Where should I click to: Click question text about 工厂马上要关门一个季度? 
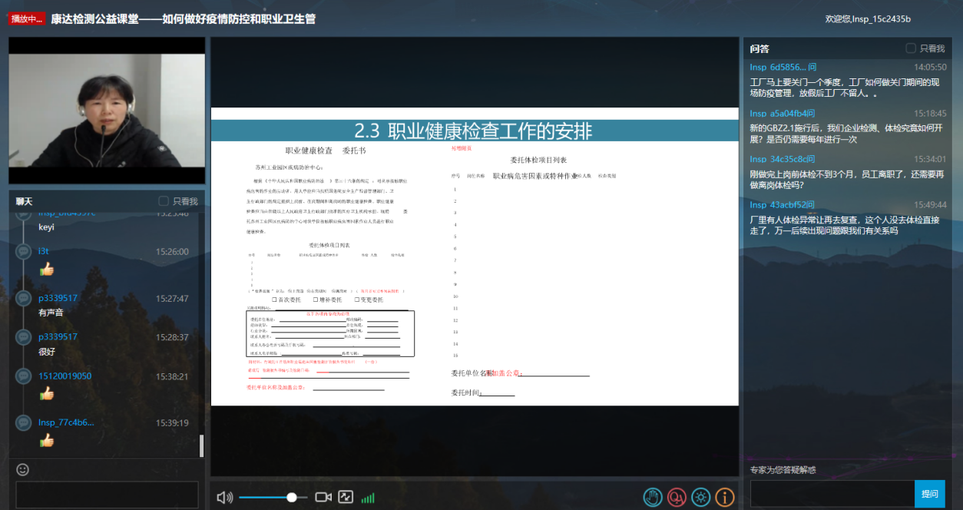point(845,88)
